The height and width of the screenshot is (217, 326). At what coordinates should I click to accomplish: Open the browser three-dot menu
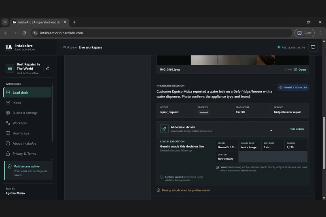320,33
